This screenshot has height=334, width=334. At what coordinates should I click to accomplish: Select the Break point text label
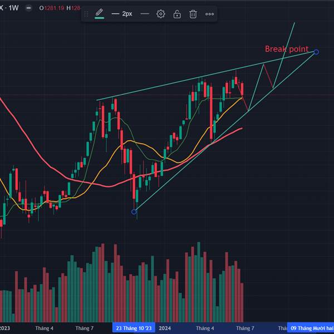(x=287, y=49)
